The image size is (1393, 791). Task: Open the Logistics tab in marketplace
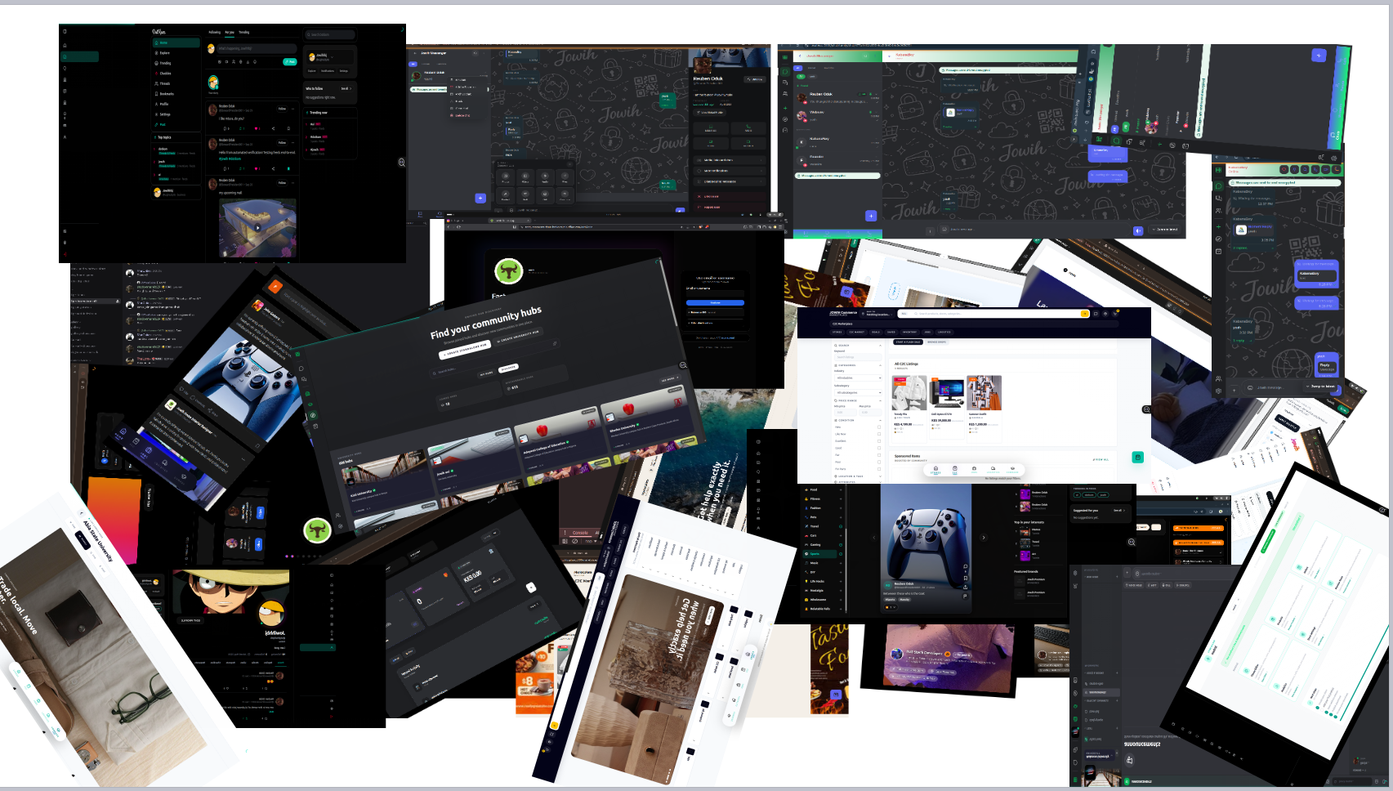tap(944, 332)
